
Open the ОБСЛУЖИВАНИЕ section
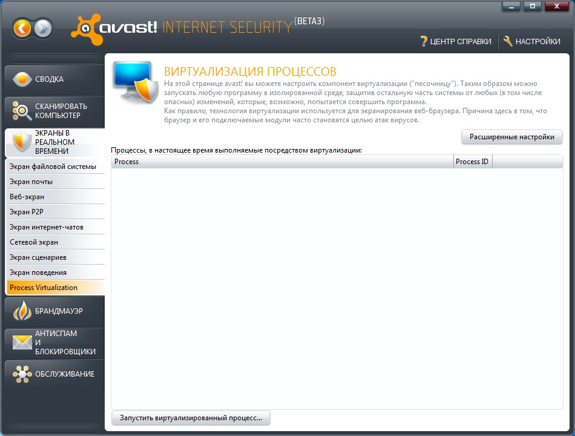[55, 374]
